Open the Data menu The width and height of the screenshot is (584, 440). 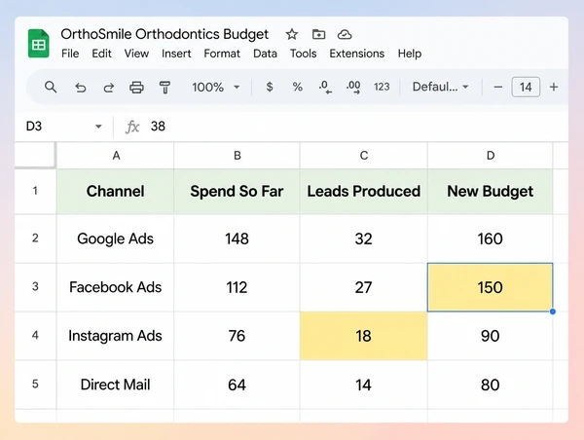pyautogui.click(x=265, y=54)
